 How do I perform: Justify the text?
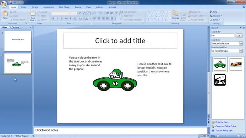pos(107,18)
